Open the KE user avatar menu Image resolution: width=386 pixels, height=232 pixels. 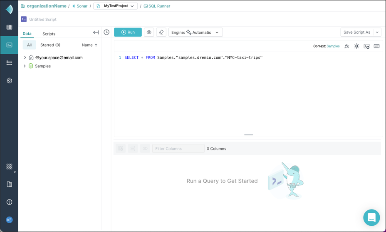(x=9, y=220)
